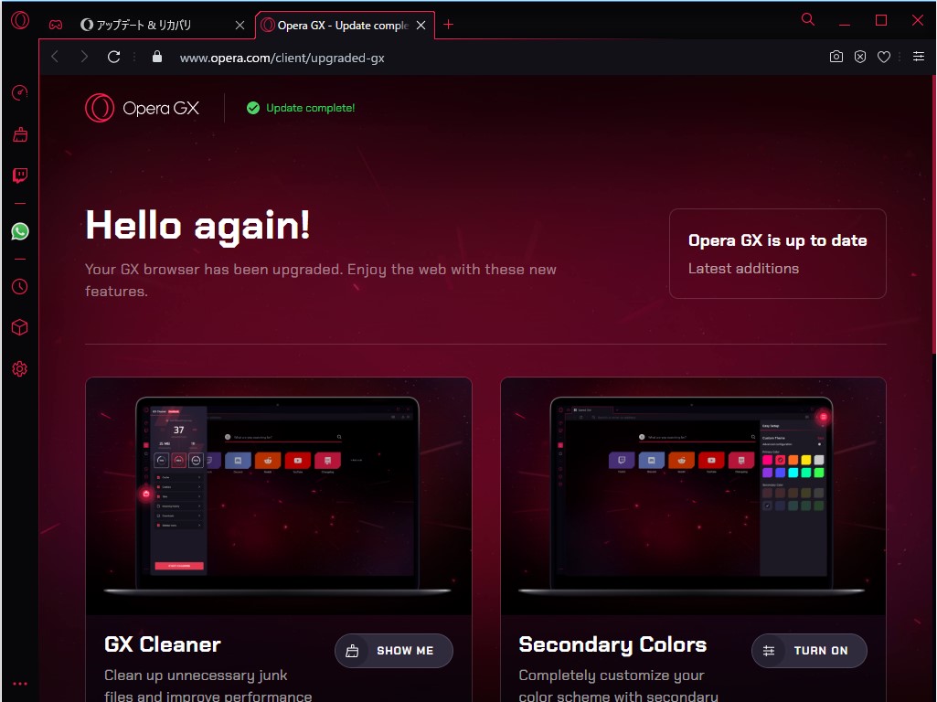Open the Latest additions link

click(743, 269)
